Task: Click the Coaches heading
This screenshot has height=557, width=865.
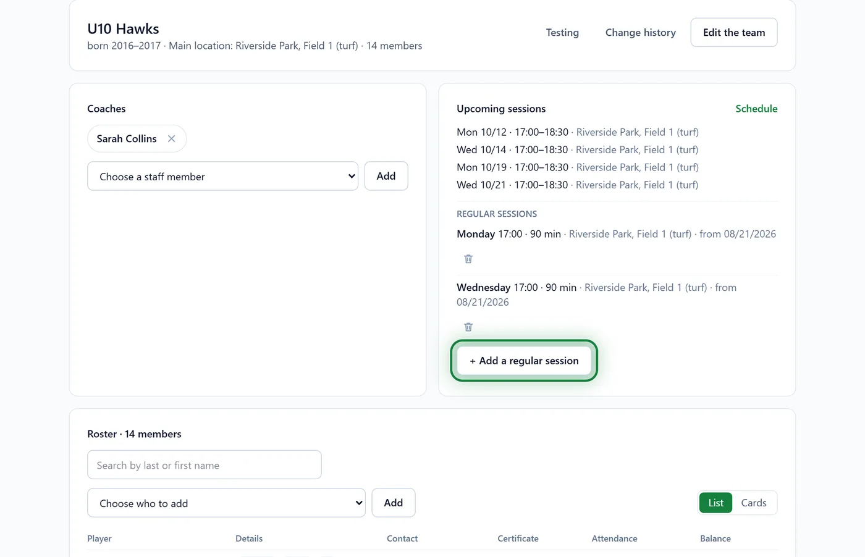Action: point(106,109)
